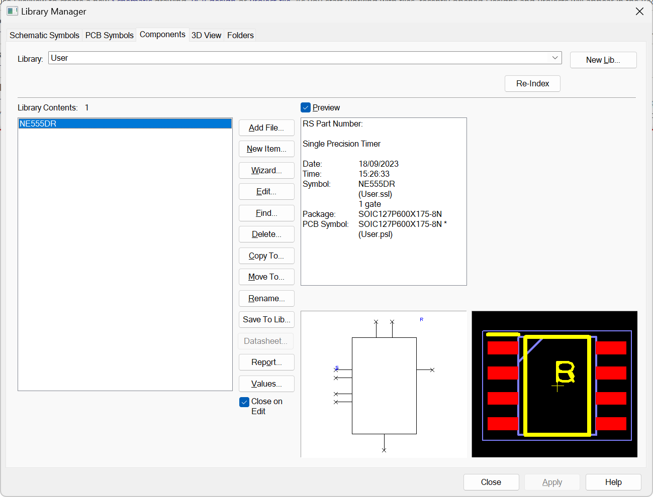Open the Find dialog
This screenshot has height=497, width=653.
click(x=266, y=213)
